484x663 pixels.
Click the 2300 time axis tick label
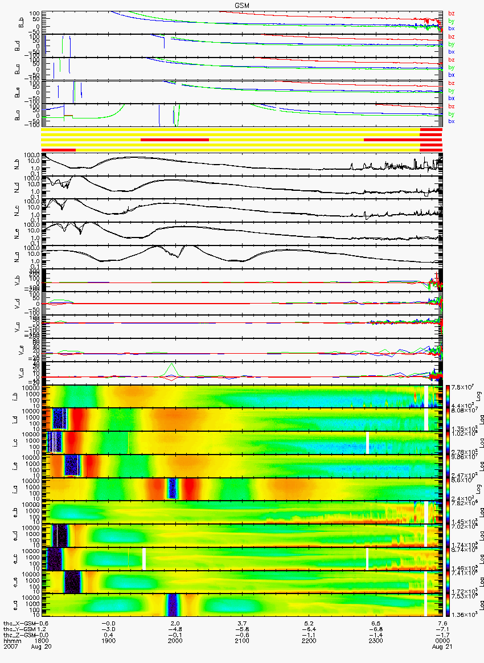(376, 641)
